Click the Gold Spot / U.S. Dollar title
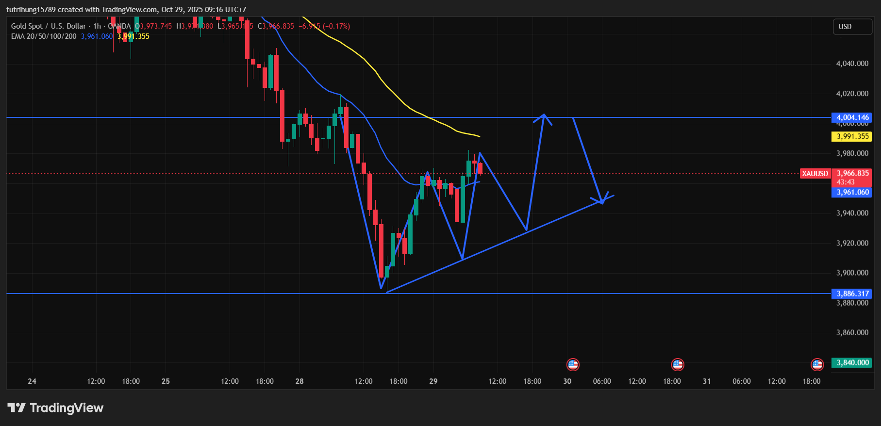This screenshot has width=881, height=426. click(x=49, y=26)
